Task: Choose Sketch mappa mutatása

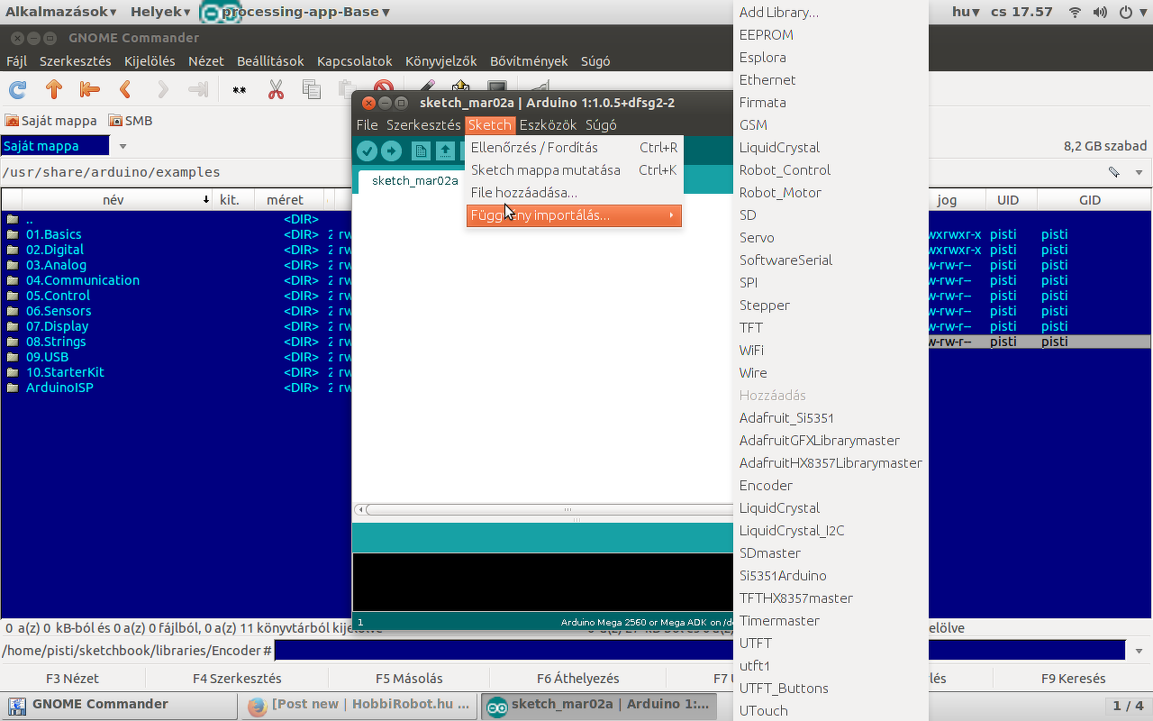Action: click(x=574, y=170)
